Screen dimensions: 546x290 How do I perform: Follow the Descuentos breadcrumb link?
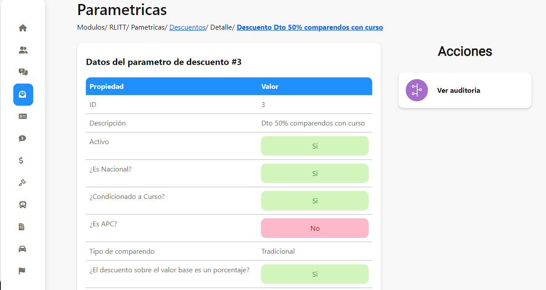click(188, 27)
